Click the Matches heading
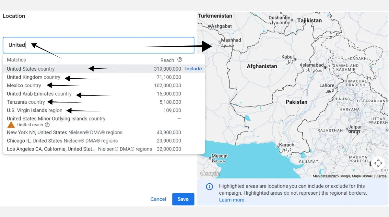The height and width of the screenshot is (217, 389). (17, 60)
